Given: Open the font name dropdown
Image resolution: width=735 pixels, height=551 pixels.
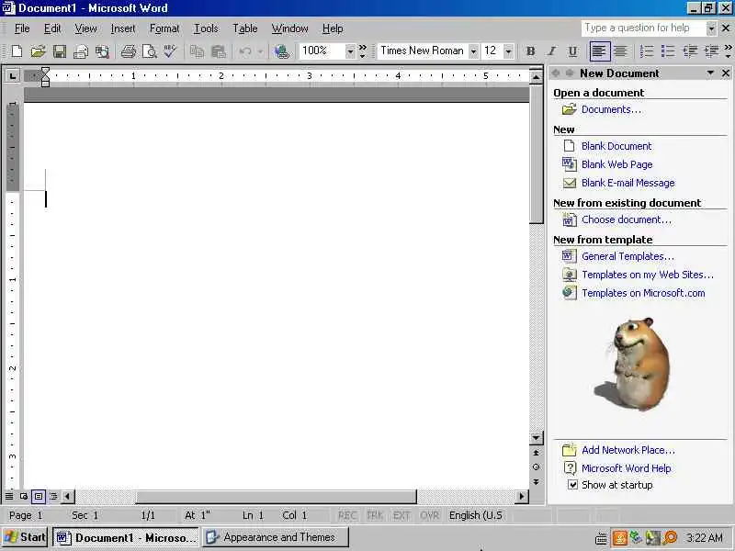Looking at the screenshot, I should [x=473, y=51].
